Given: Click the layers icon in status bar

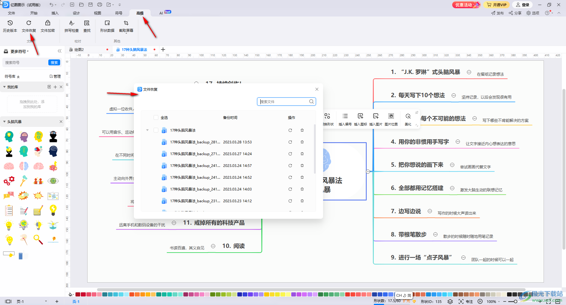Looking at the screenshot, I should [x=450, y=301].
